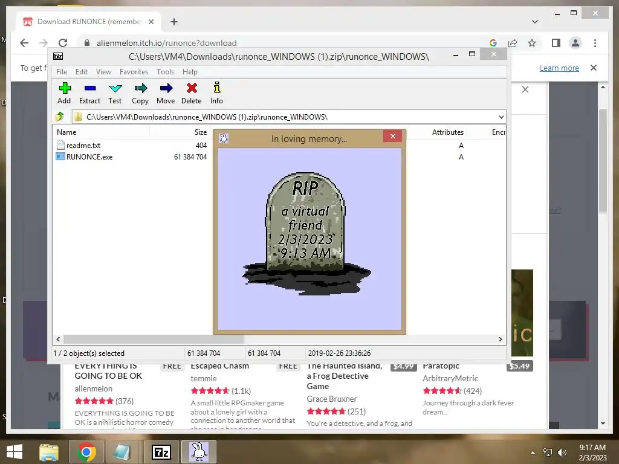This screenshot has width=619, height=464.
Task: Click the 7-Zip horizontal scrollbar thumb
Action: click(x=154, y=340)
